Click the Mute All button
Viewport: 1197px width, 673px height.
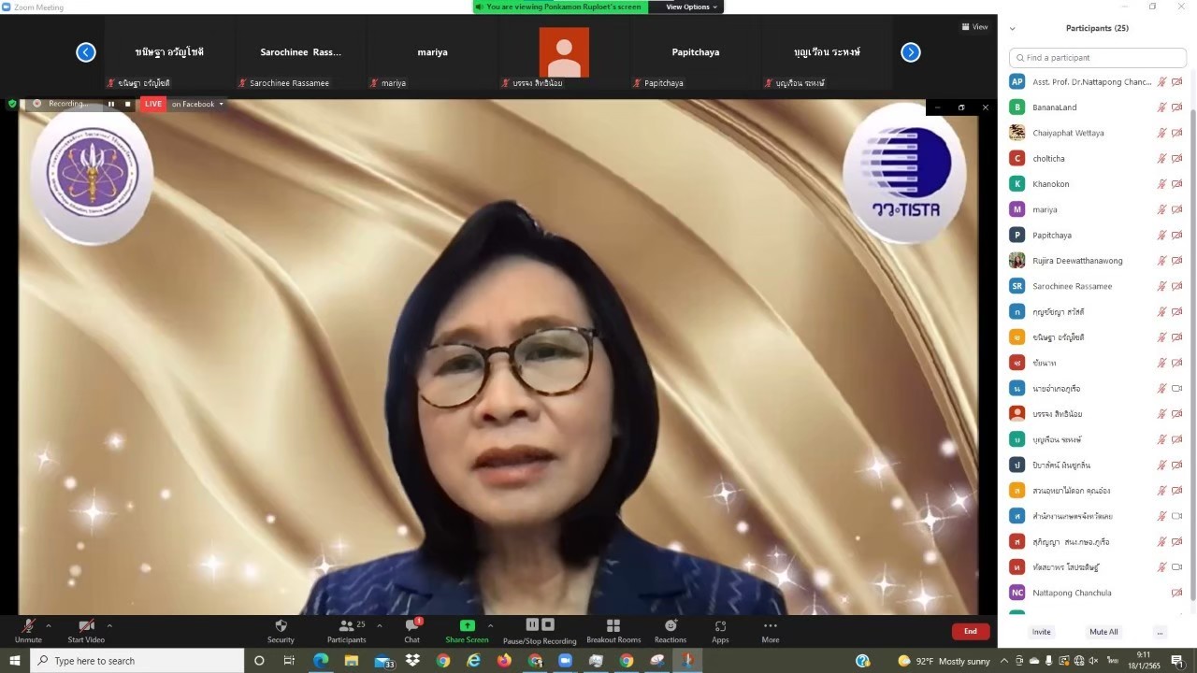point(1103,632)
